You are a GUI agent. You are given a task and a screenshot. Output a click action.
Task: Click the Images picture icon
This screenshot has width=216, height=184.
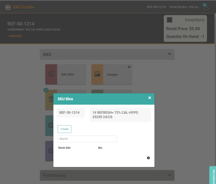point(97,74)
